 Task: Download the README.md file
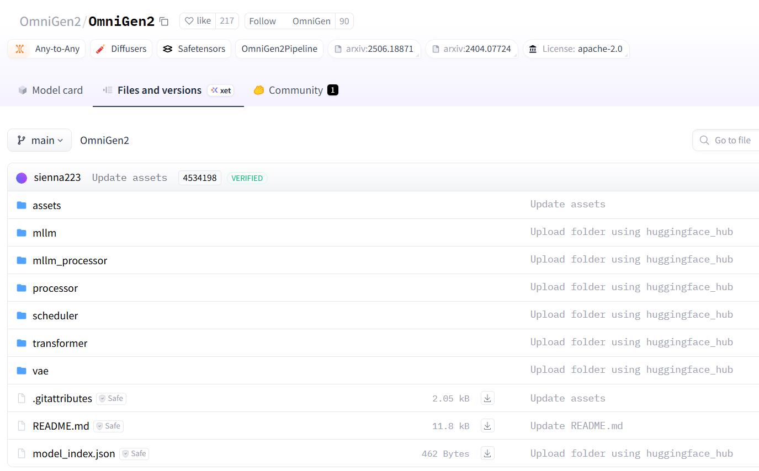click(487, 426)
